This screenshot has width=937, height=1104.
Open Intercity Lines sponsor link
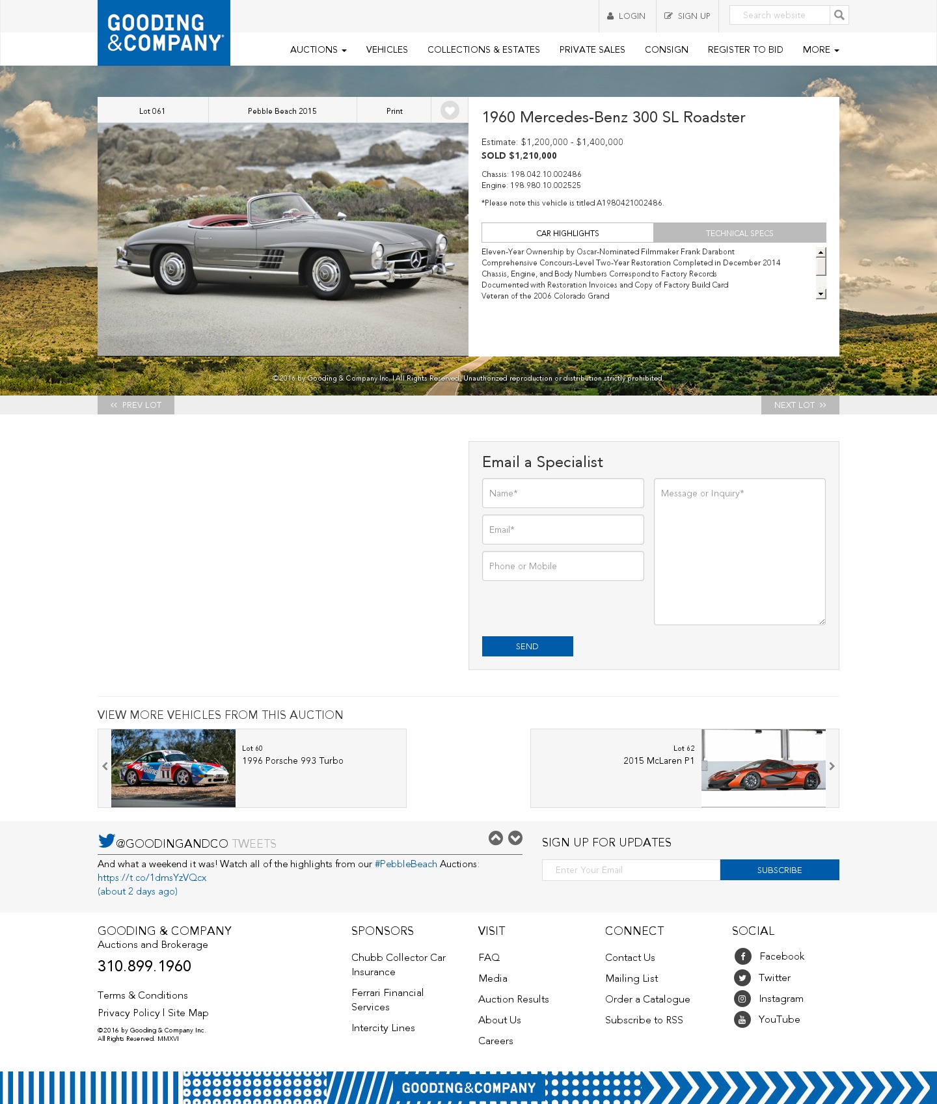[x=383, y=1028]
